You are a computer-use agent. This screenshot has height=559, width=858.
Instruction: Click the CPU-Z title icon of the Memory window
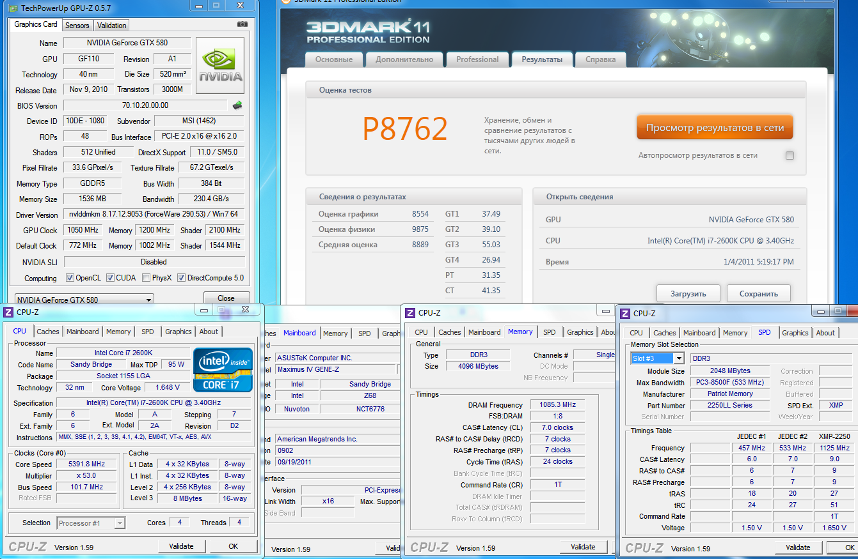(410, 313)
